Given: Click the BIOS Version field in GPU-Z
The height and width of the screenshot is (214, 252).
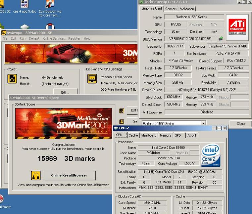Looking at the screenshot, I should pos(190,39).
